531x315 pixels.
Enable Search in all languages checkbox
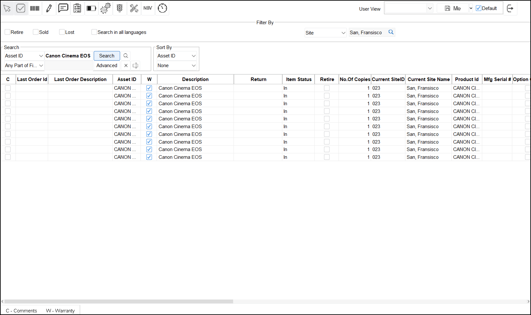coord(94,32)
